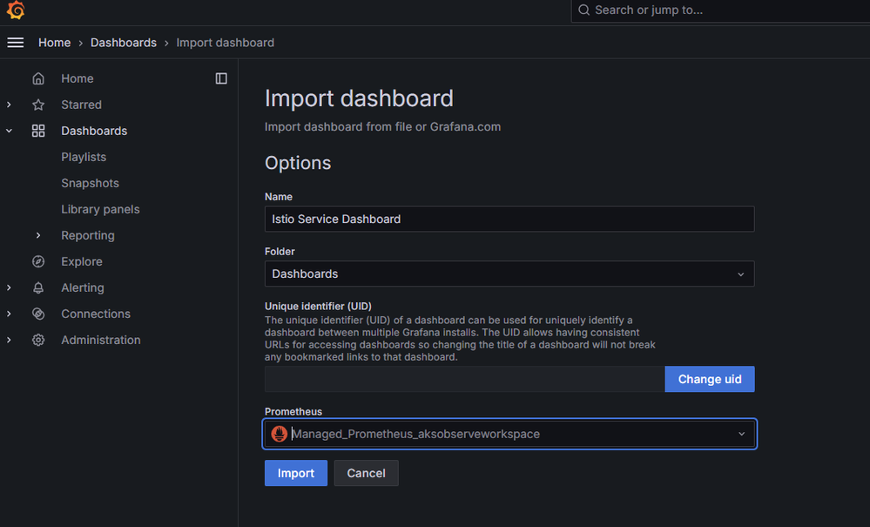
Task: Click the Explore compass icon
Action: click(38, 261)
